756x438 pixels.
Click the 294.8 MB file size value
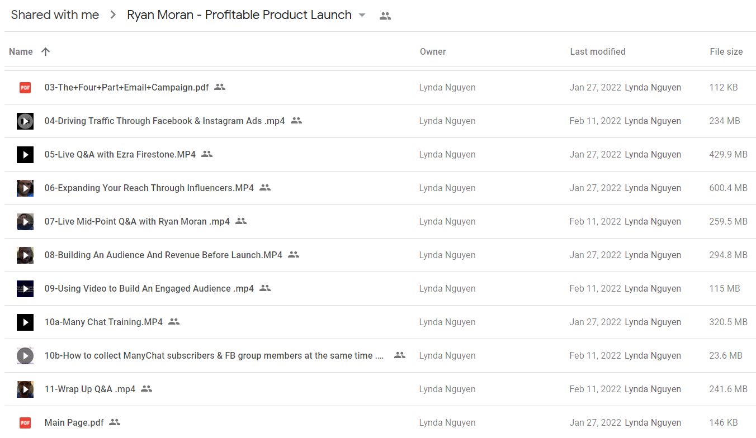tap(729, 255)
